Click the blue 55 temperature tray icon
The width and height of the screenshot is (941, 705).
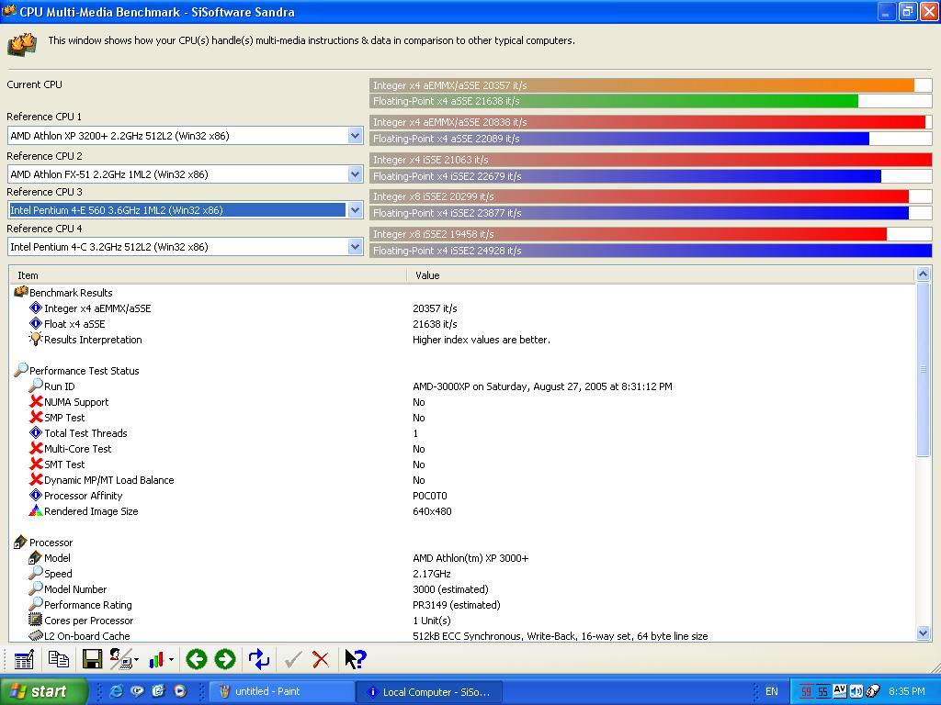click(x=822, y=692)
